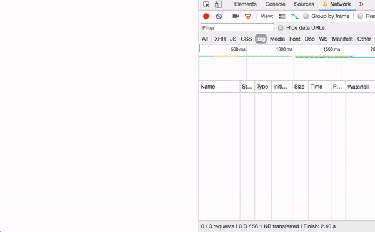Open the Console tab
Screen dimensions: 375x232
275,4
